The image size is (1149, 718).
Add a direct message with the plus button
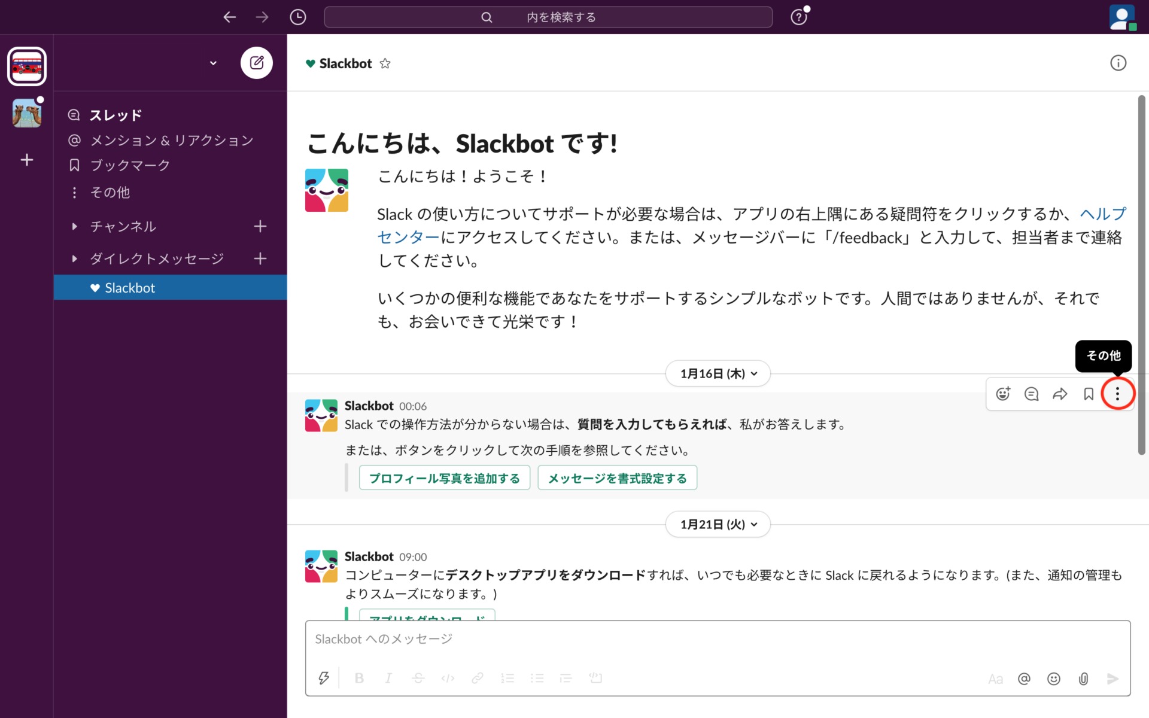coord(260,258)
